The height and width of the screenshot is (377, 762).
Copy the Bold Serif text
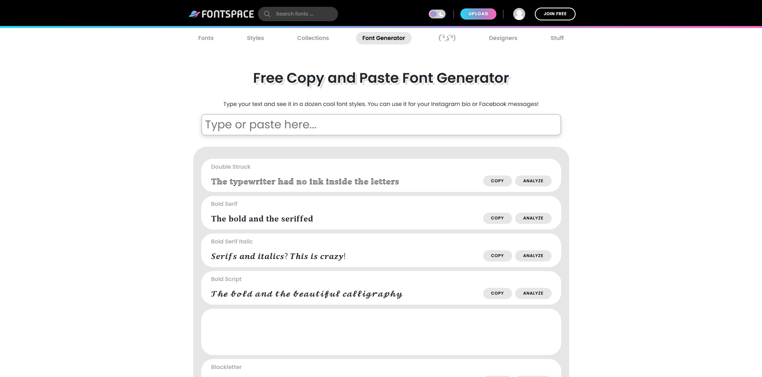click(x=497, y=218)
